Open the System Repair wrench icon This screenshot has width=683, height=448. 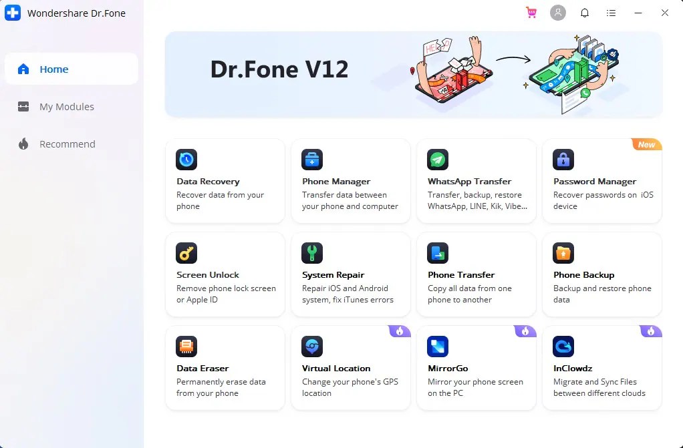tap(312, 253)
